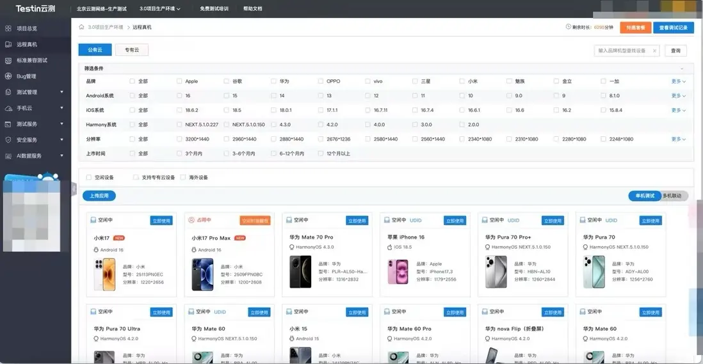The width and height of the screenshot is (703, 364).
Task: Expand 更多 in the iOS系统 row
Action: click(678, 109)
